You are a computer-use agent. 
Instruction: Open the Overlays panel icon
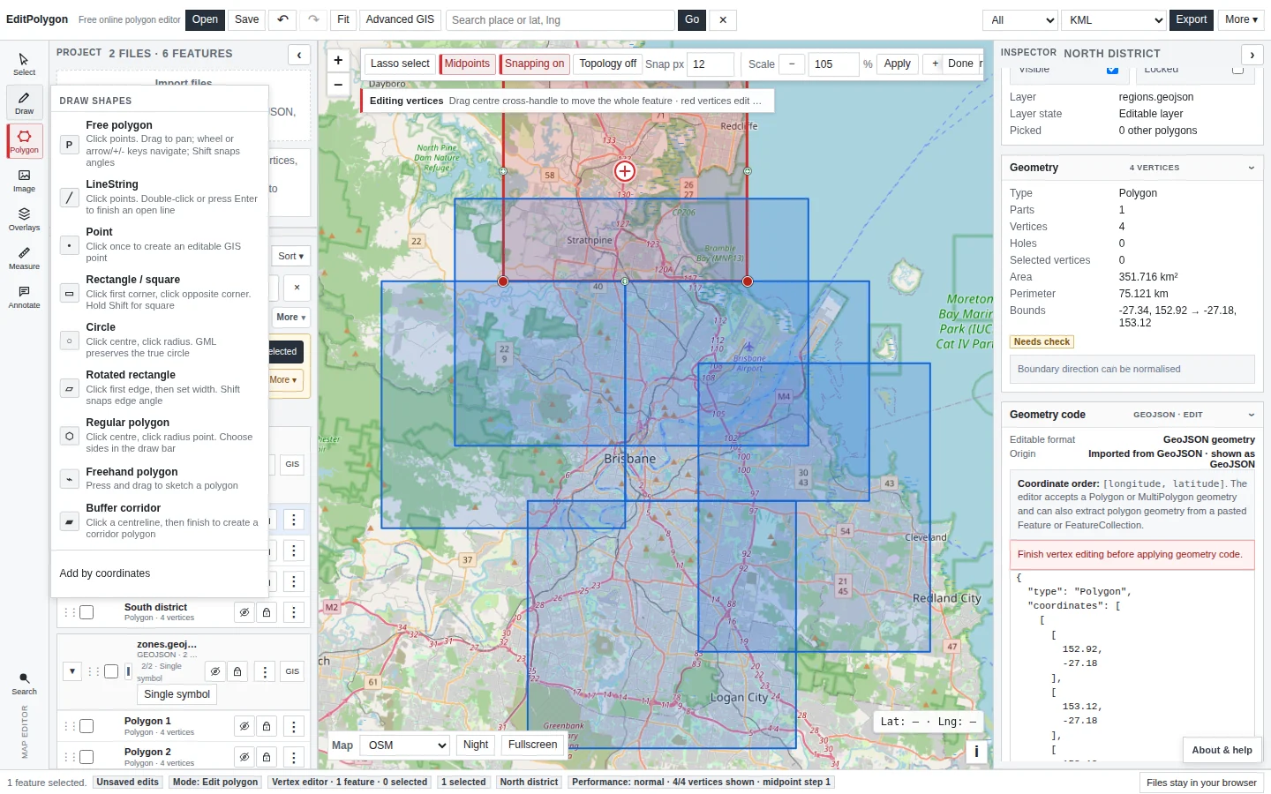click(24, 219)
